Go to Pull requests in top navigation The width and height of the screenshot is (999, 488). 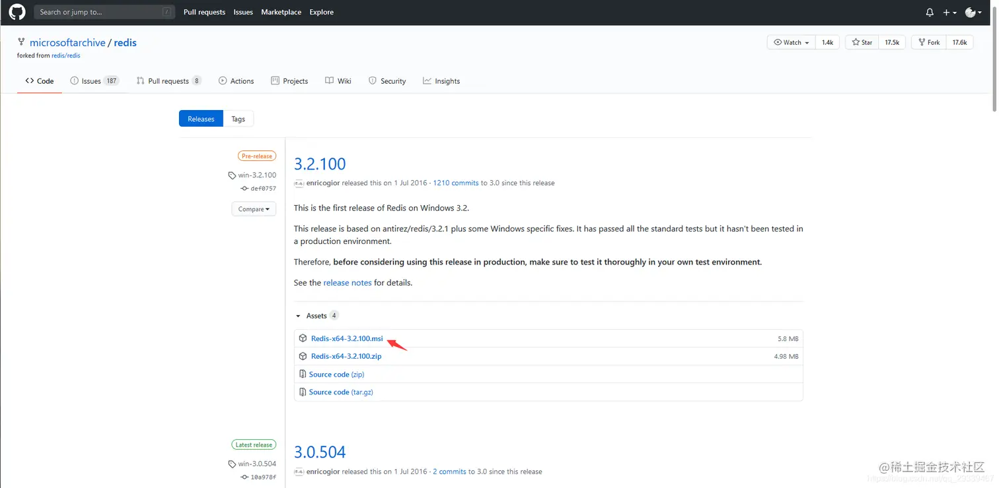[x=204, y=12]
